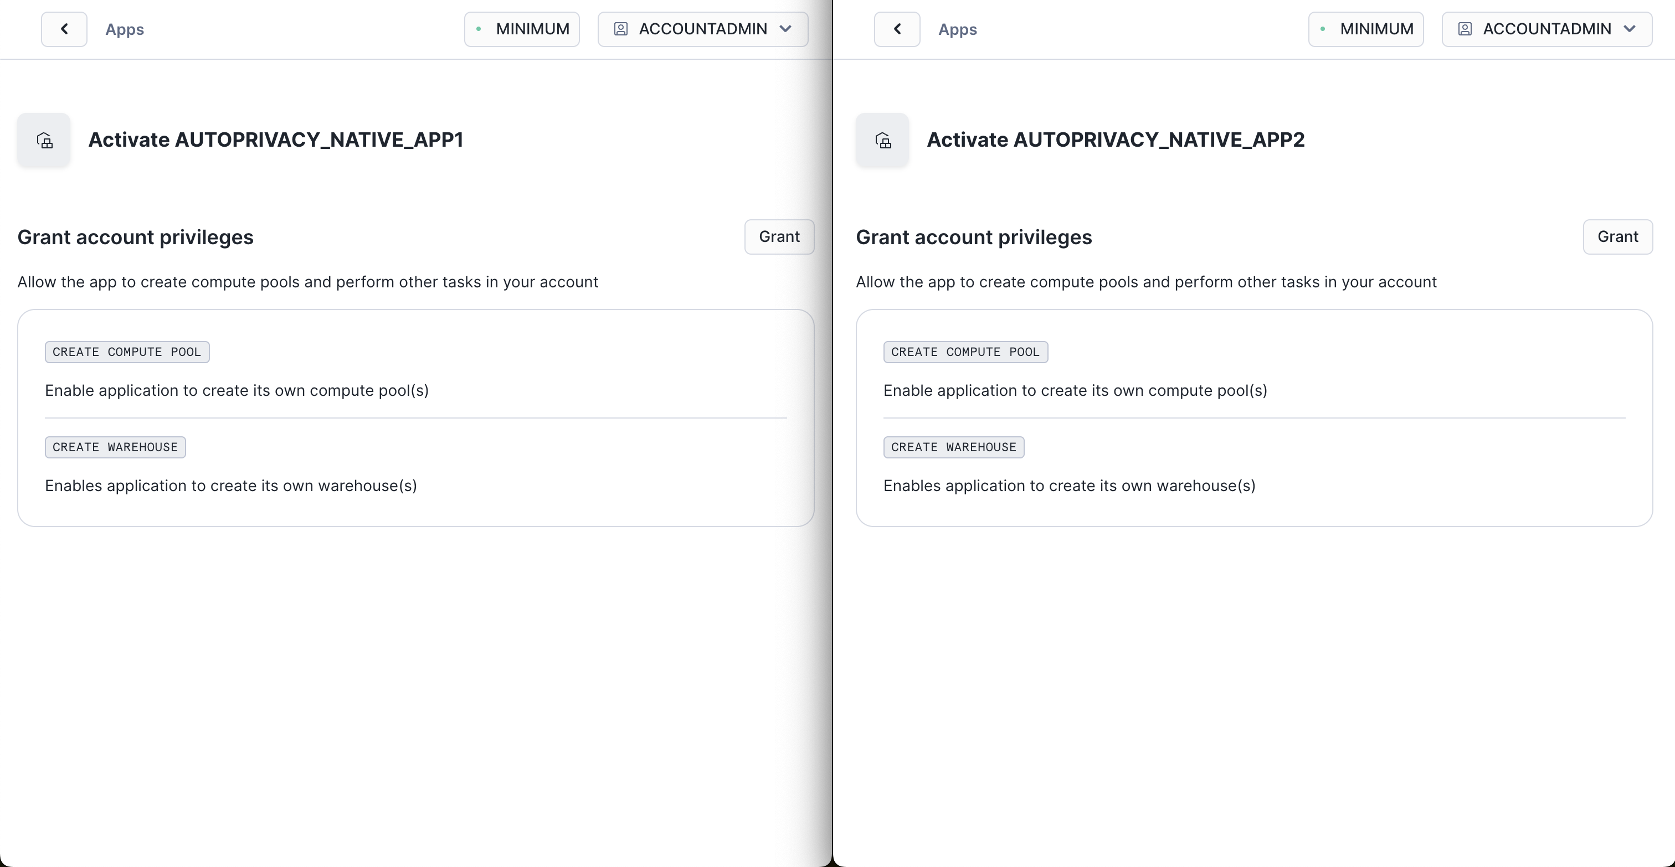
Task: Click green status dot on left MINIMUM
Action: point(479,29)
